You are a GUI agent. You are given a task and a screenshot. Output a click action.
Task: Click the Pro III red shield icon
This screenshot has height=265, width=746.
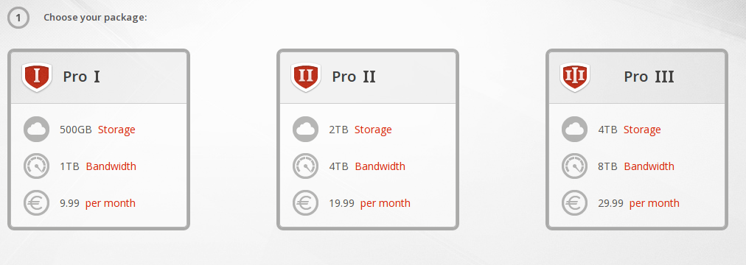[575, 77]
